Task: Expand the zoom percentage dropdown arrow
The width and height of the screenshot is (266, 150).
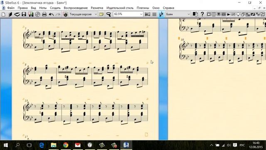Action: coord(141,14)
